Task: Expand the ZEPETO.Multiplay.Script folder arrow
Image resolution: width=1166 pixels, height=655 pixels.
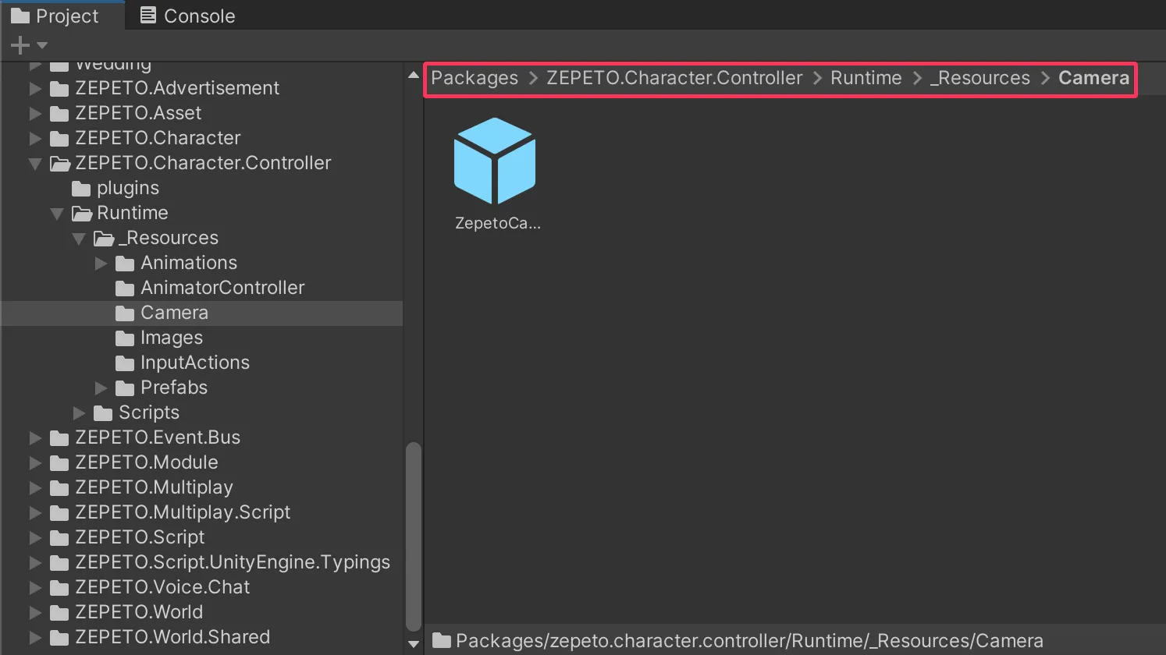Action: pyautogui.click(x=35, y=513)
